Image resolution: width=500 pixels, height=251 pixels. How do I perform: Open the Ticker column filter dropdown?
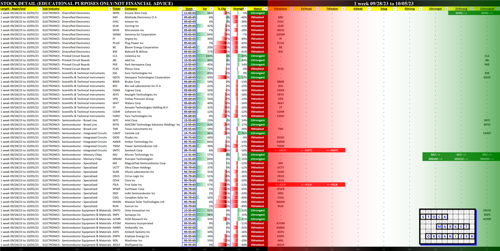coord(122,9)
